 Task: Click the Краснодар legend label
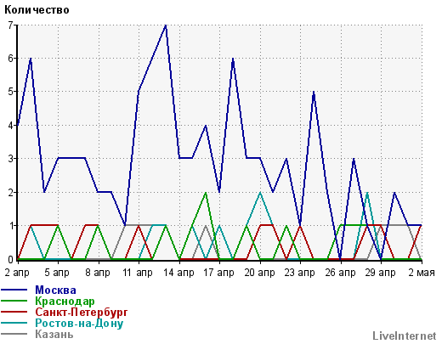click(x=65, y=302)
